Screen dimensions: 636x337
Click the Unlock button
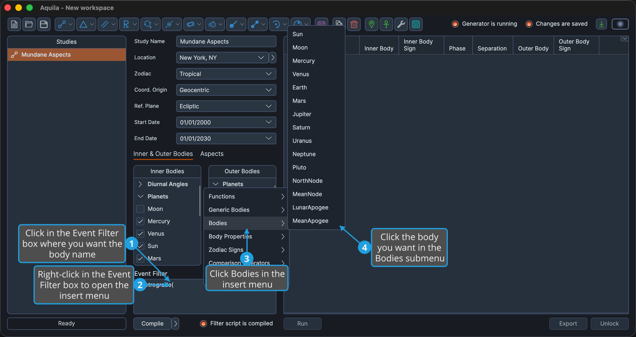610,324
